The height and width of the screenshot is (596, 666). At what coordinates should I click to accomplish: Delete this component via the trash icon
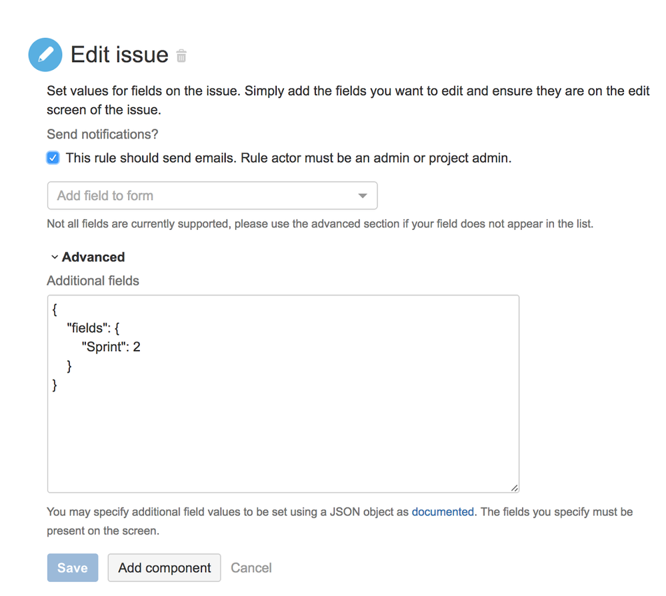click(x=181, y=55)
